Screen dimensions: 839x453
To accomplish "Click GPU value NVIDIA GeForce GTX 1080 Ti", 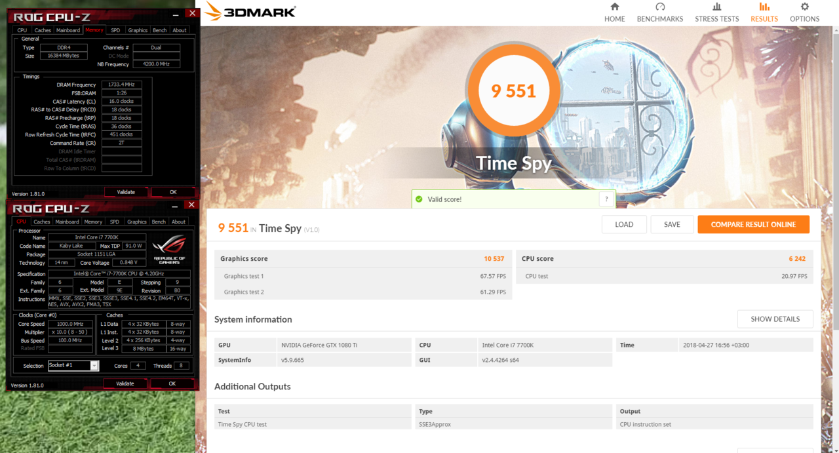I will (319, 345).
